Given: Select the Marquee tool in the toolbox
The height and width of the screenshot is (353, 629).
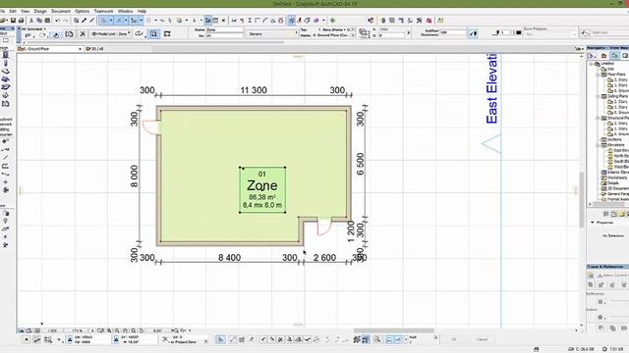Looking at the screenshot, I should [x=6, y=41].
